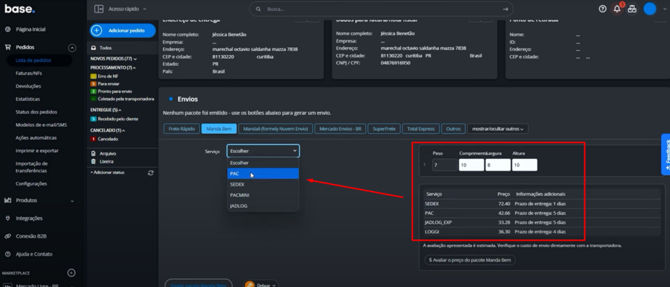Click the Ajuda e Contato help icon
670x287 pixels.
tap(8, 254)
